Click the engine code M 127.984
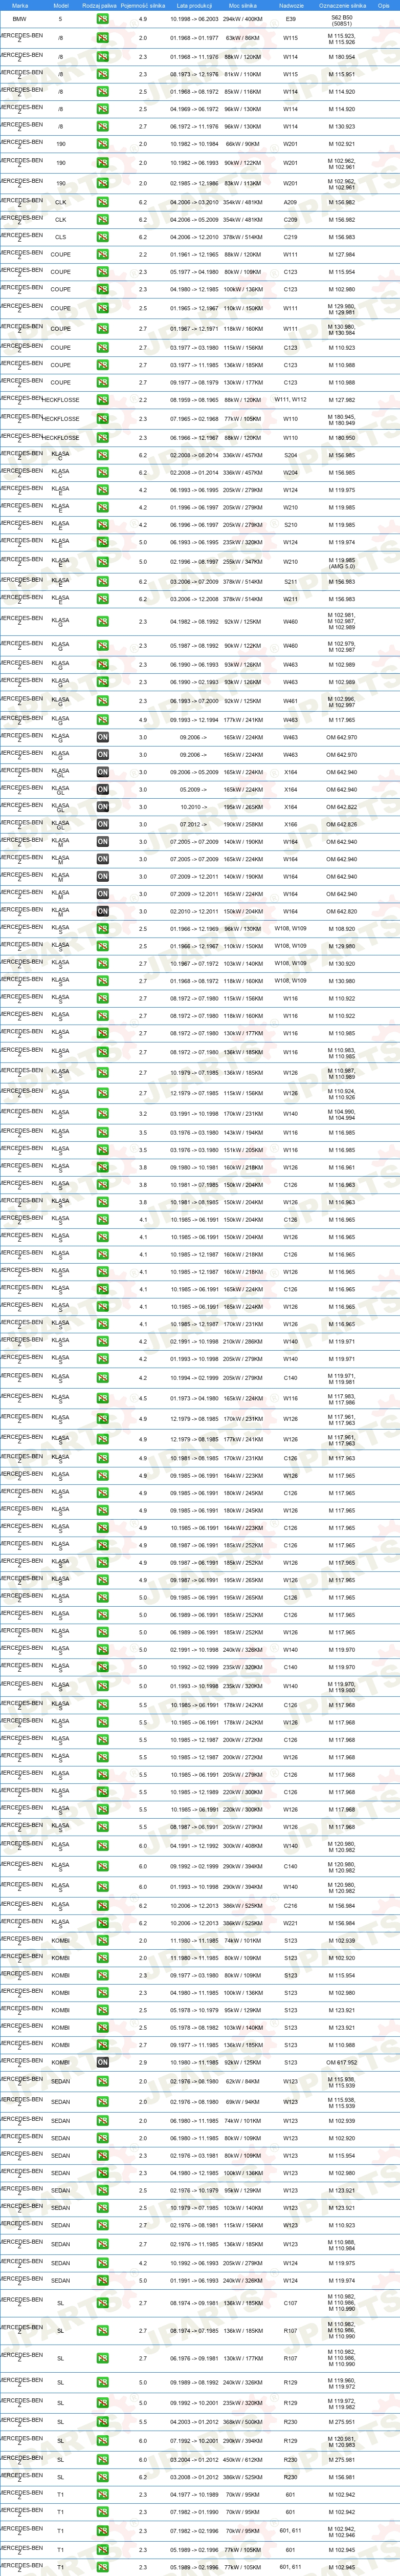Viewport: 400px width, 2576px height. [342, 255]
